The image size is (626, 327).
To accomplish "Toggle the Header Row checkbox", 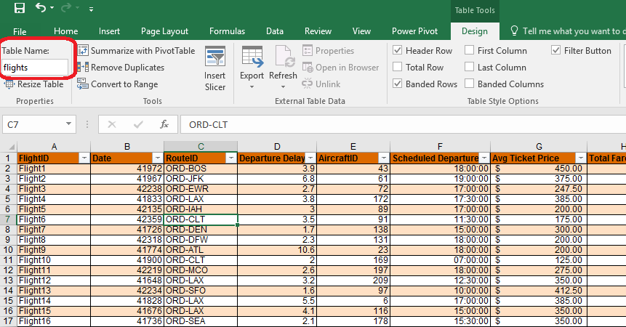I will coord(398,51).
